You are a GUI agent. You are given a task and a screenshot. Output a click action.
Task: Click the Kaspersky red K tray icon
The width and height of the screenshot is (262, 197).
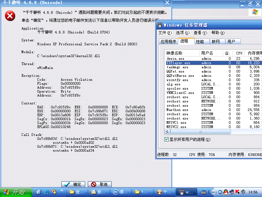pos(237,192)
